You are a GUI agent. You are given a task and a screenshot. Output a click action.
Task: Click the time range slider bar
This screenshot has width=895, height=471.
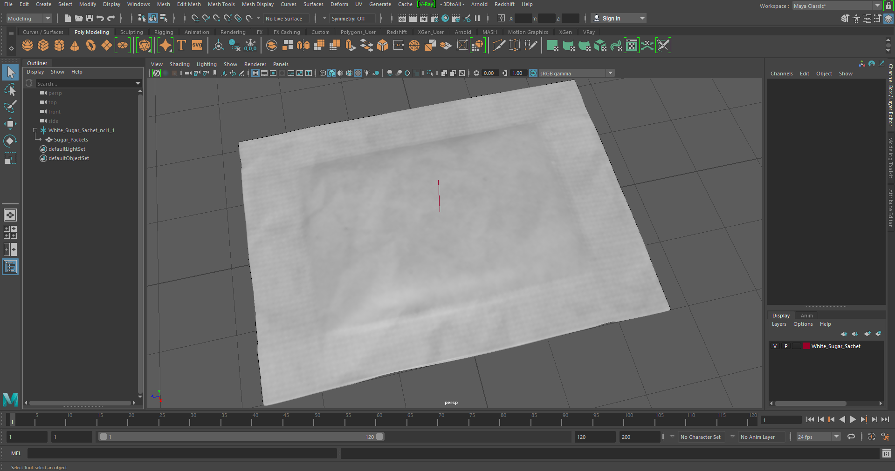(241, 437)
